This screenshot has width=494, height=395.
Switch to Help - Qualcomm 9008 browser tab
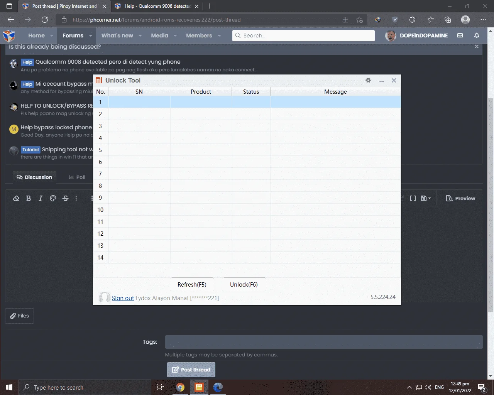[x=156, y=6]
